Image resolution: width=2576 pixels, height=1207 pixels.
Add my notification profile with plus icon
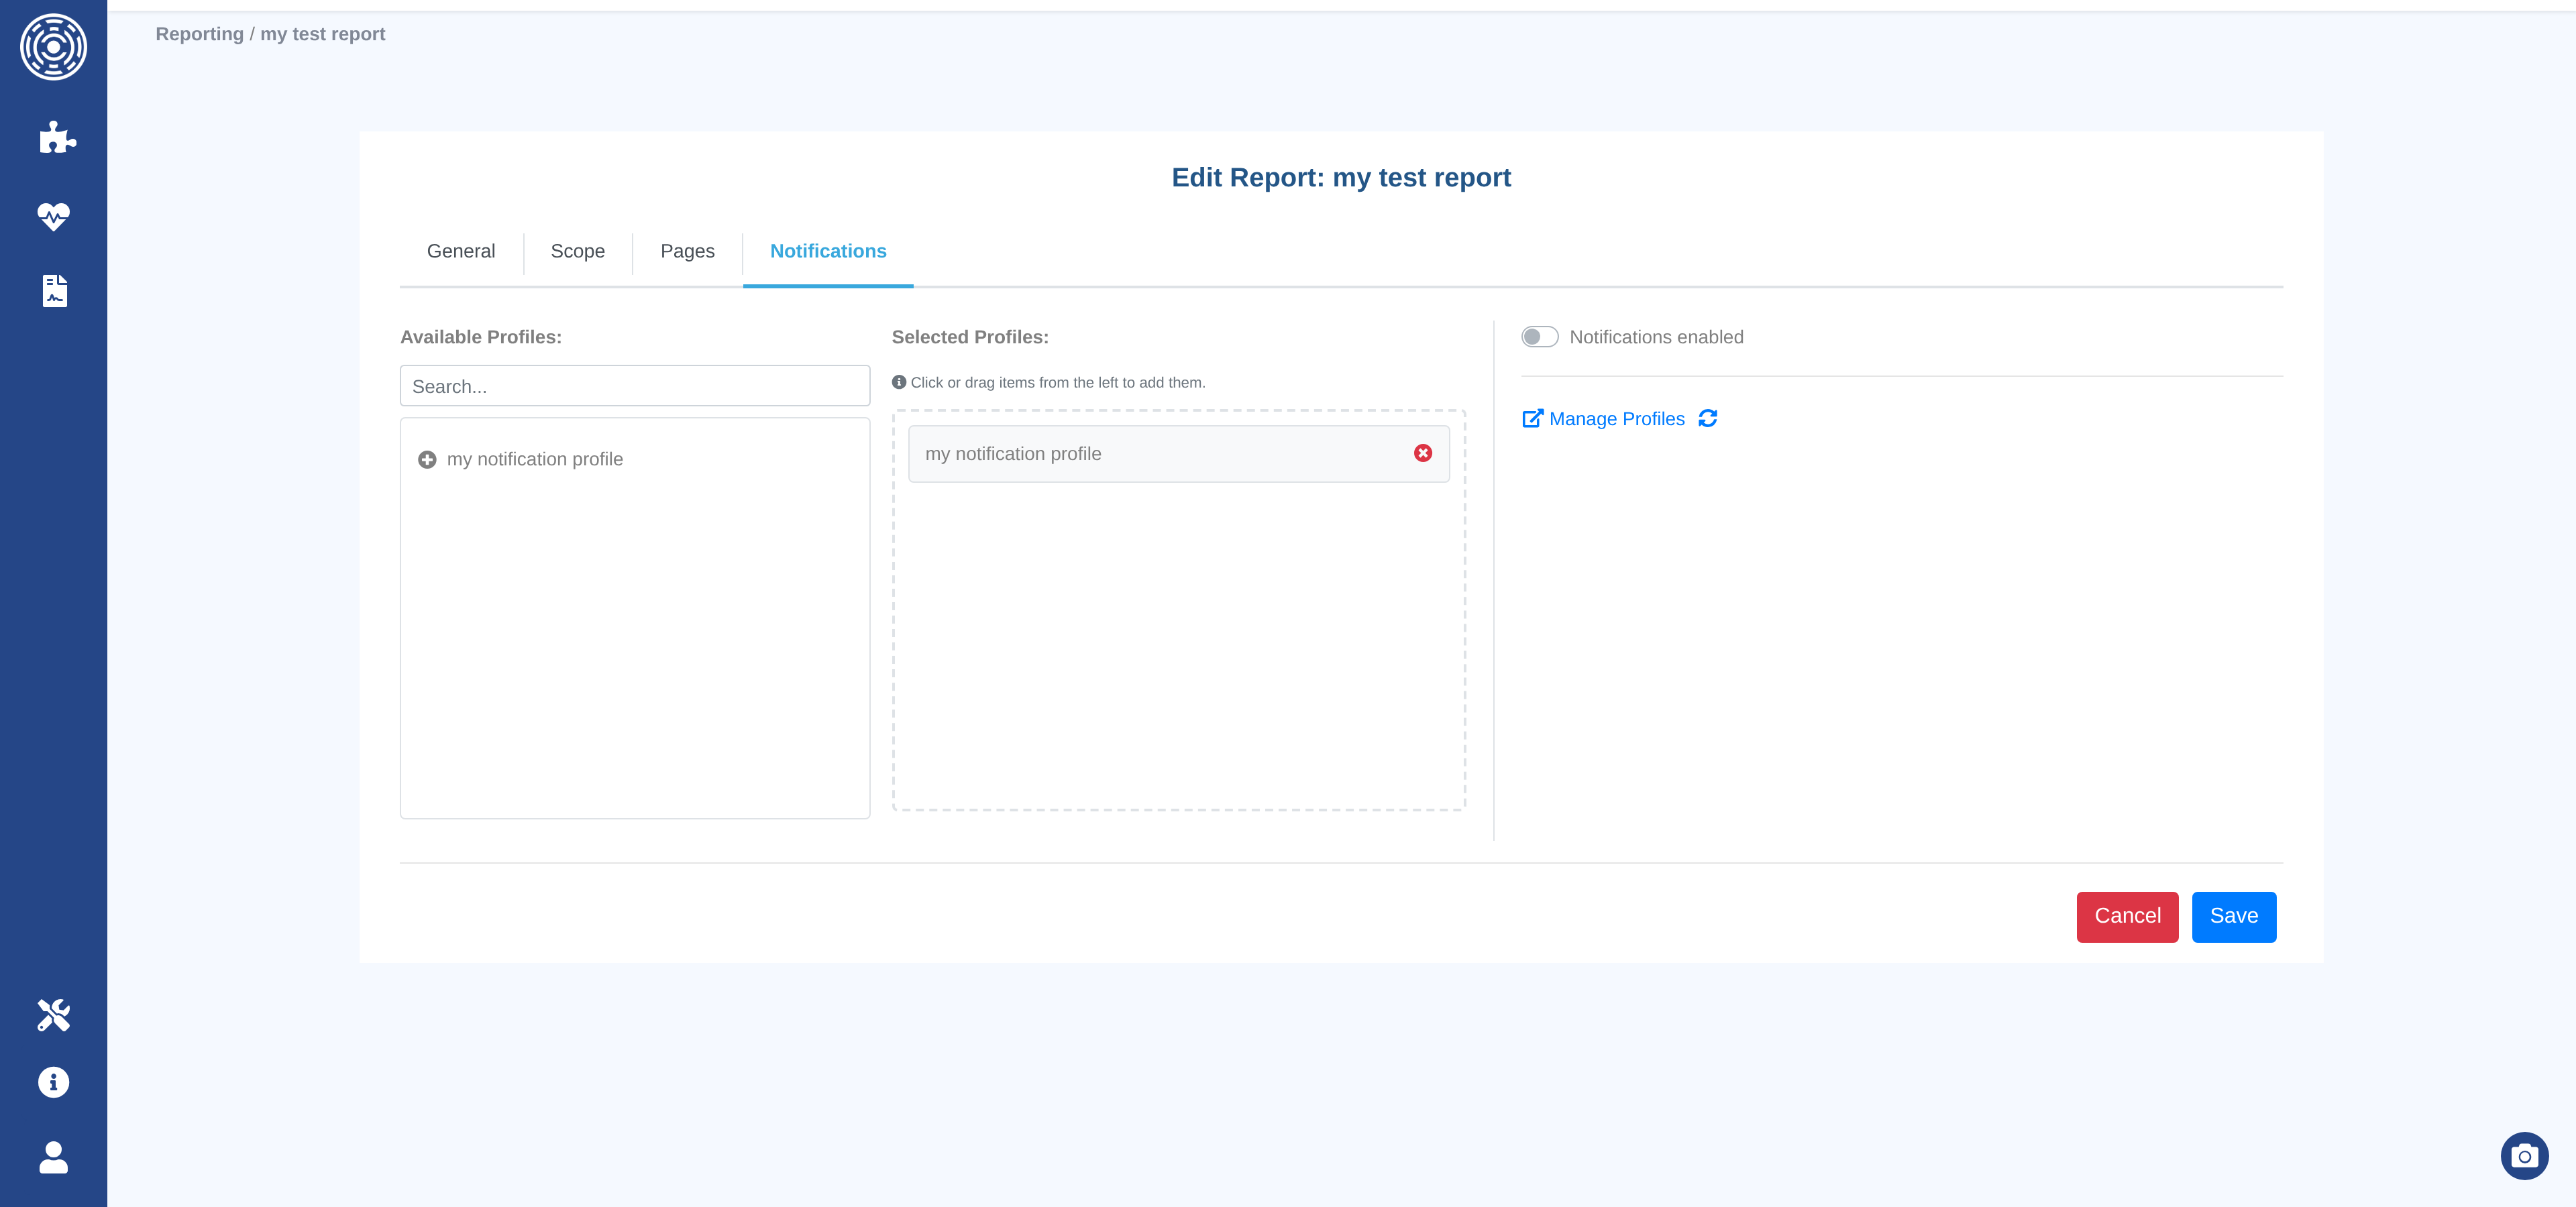(427, 459)
